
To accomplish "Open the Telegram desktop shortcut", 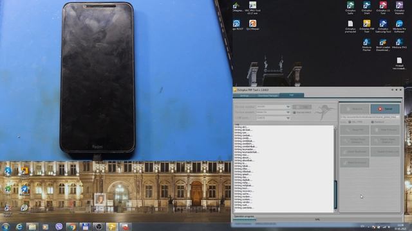I will pos(24,191).
